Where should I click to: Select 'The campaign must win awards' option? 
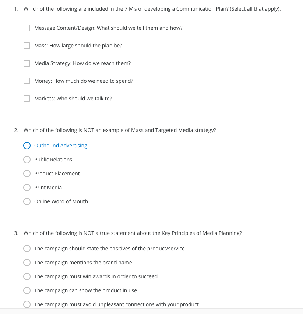27,276
